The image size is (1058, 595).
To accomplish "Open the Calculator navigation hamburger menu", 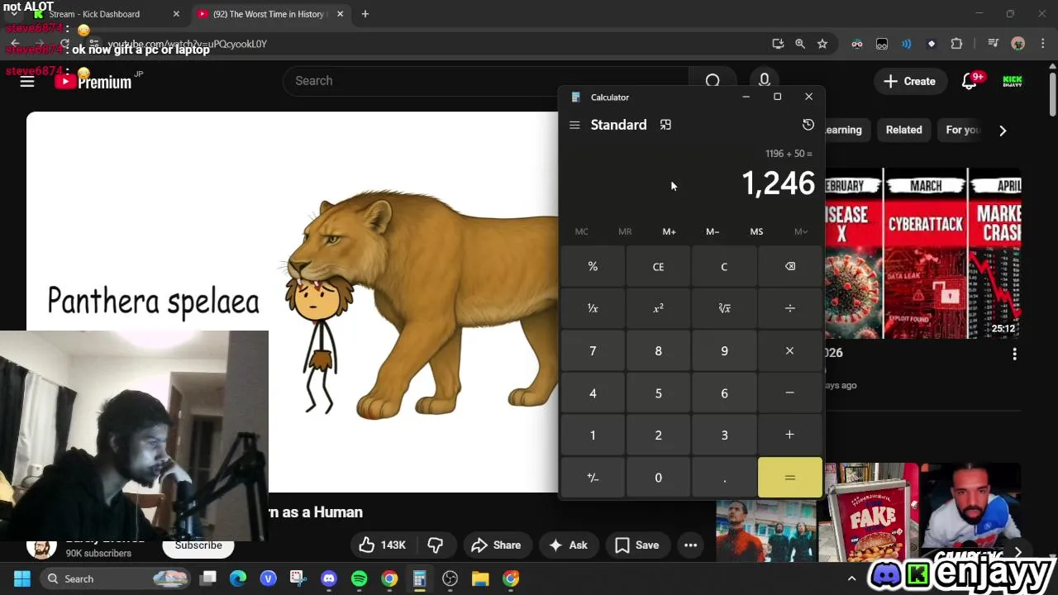I will click(574, 125).
